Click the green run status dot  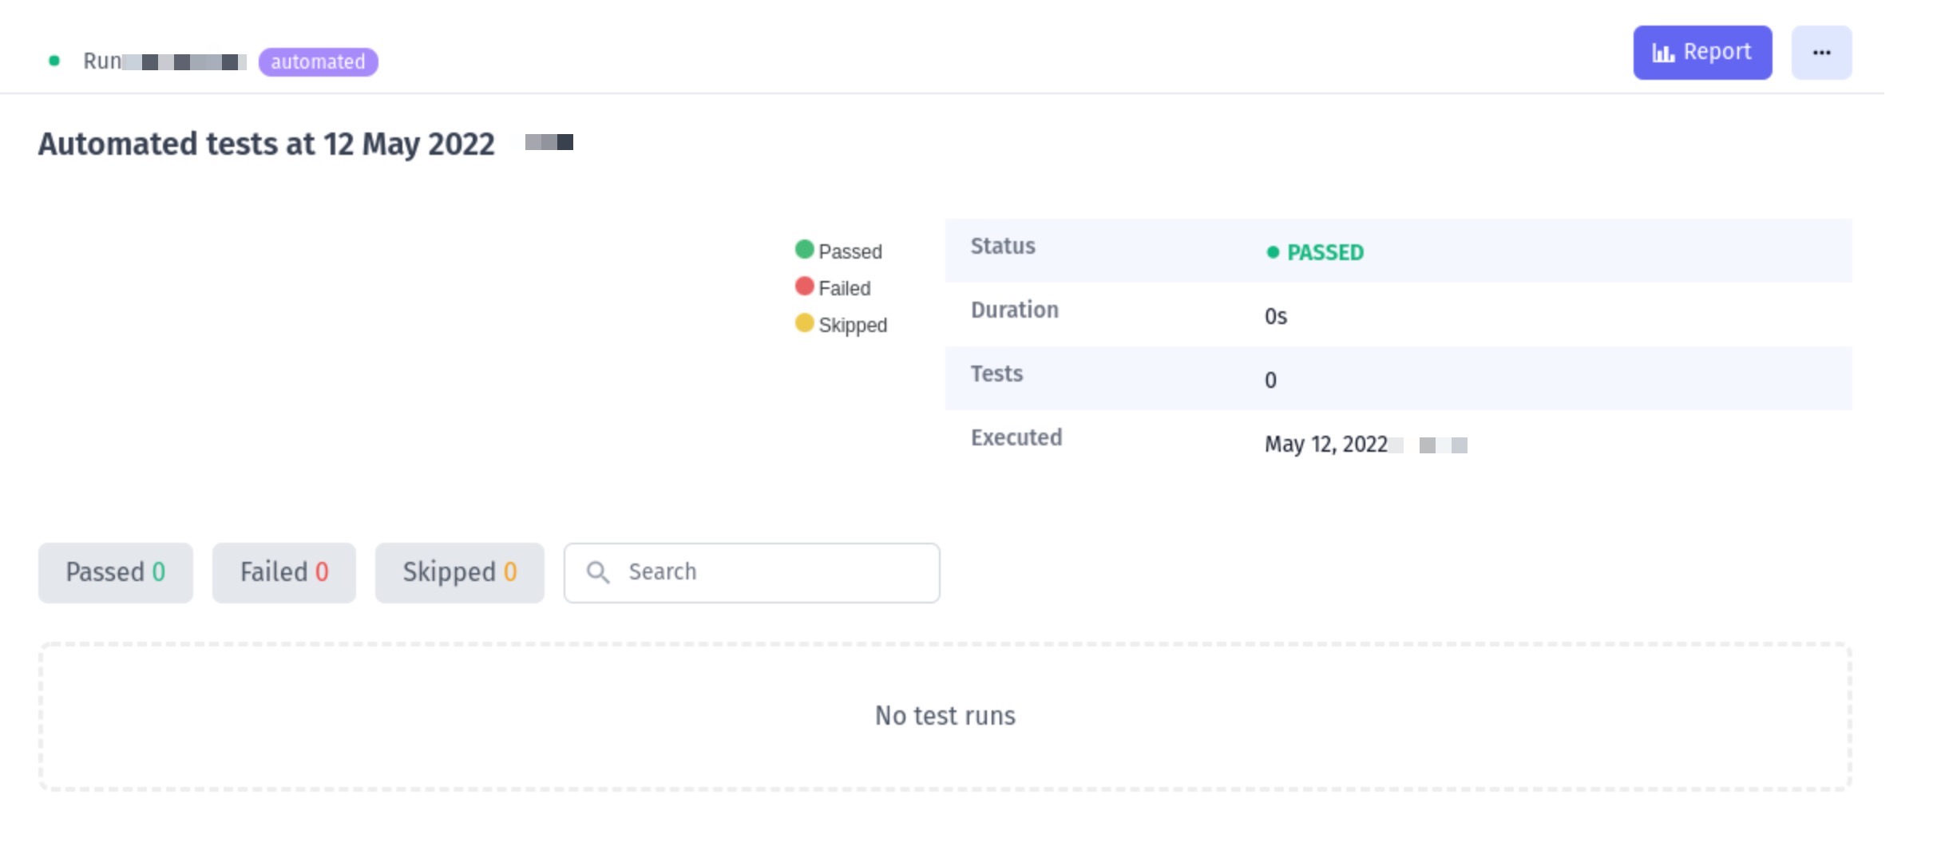tap(54, 61)
